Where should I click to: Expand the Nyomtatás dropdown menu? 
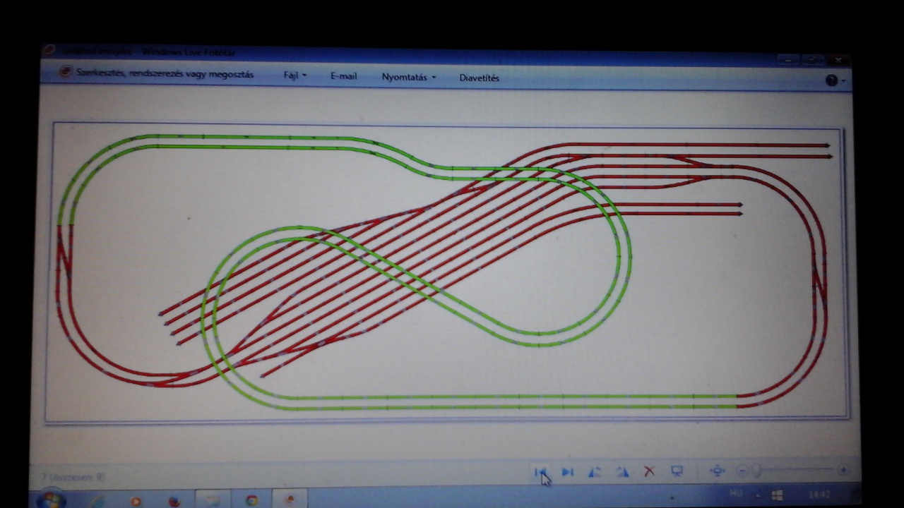408,78
